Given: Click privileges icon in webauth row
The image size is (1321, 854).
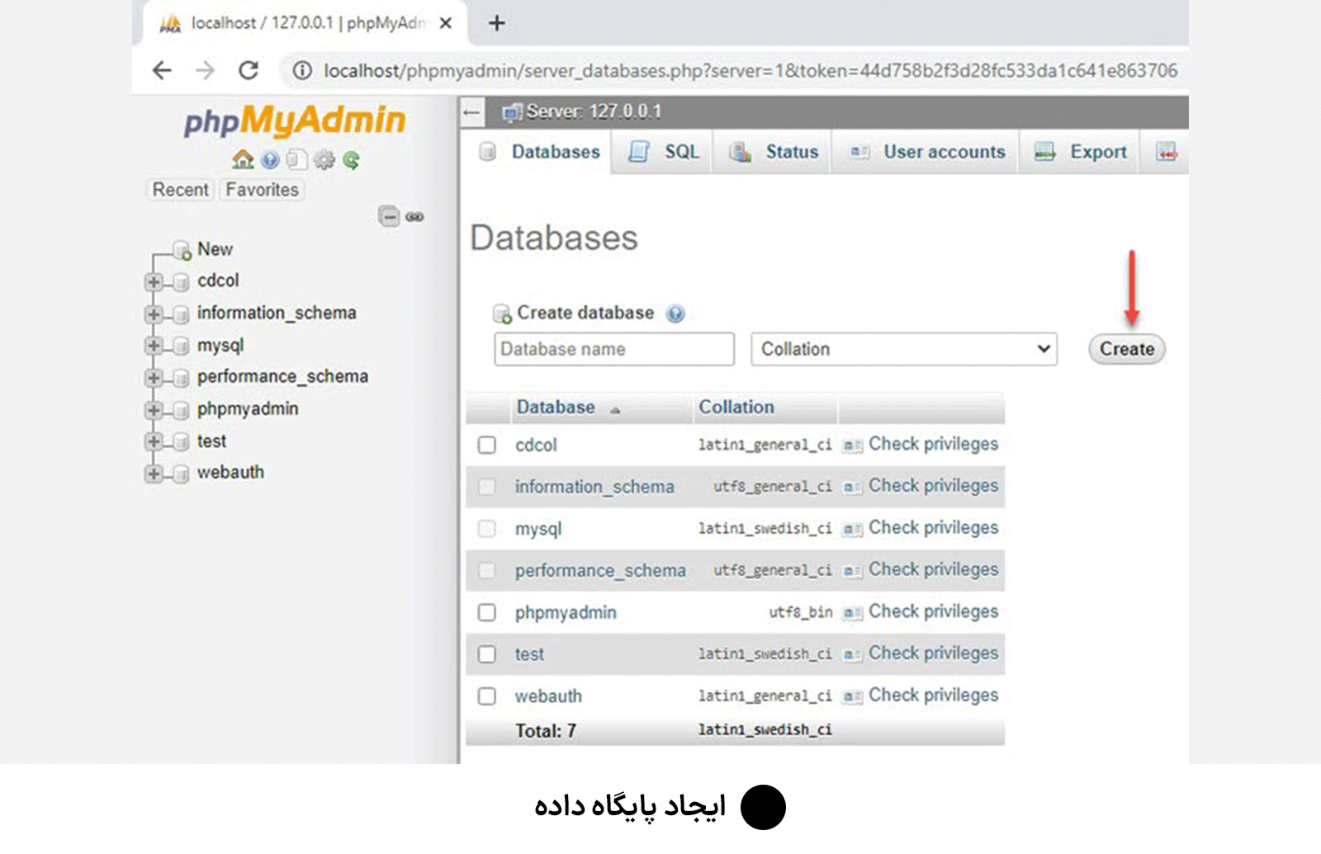Looking at the screenshot, I should (852, 696).
